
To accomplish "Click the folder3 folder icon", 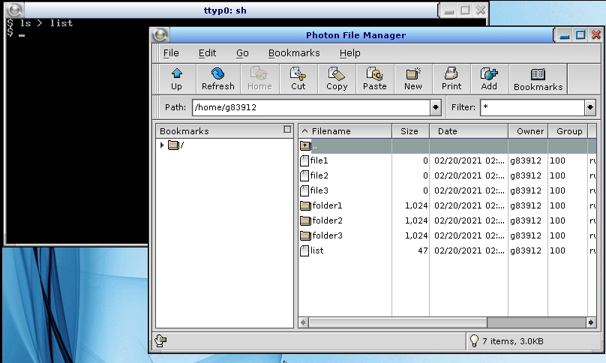I will [x=305, y=235].
